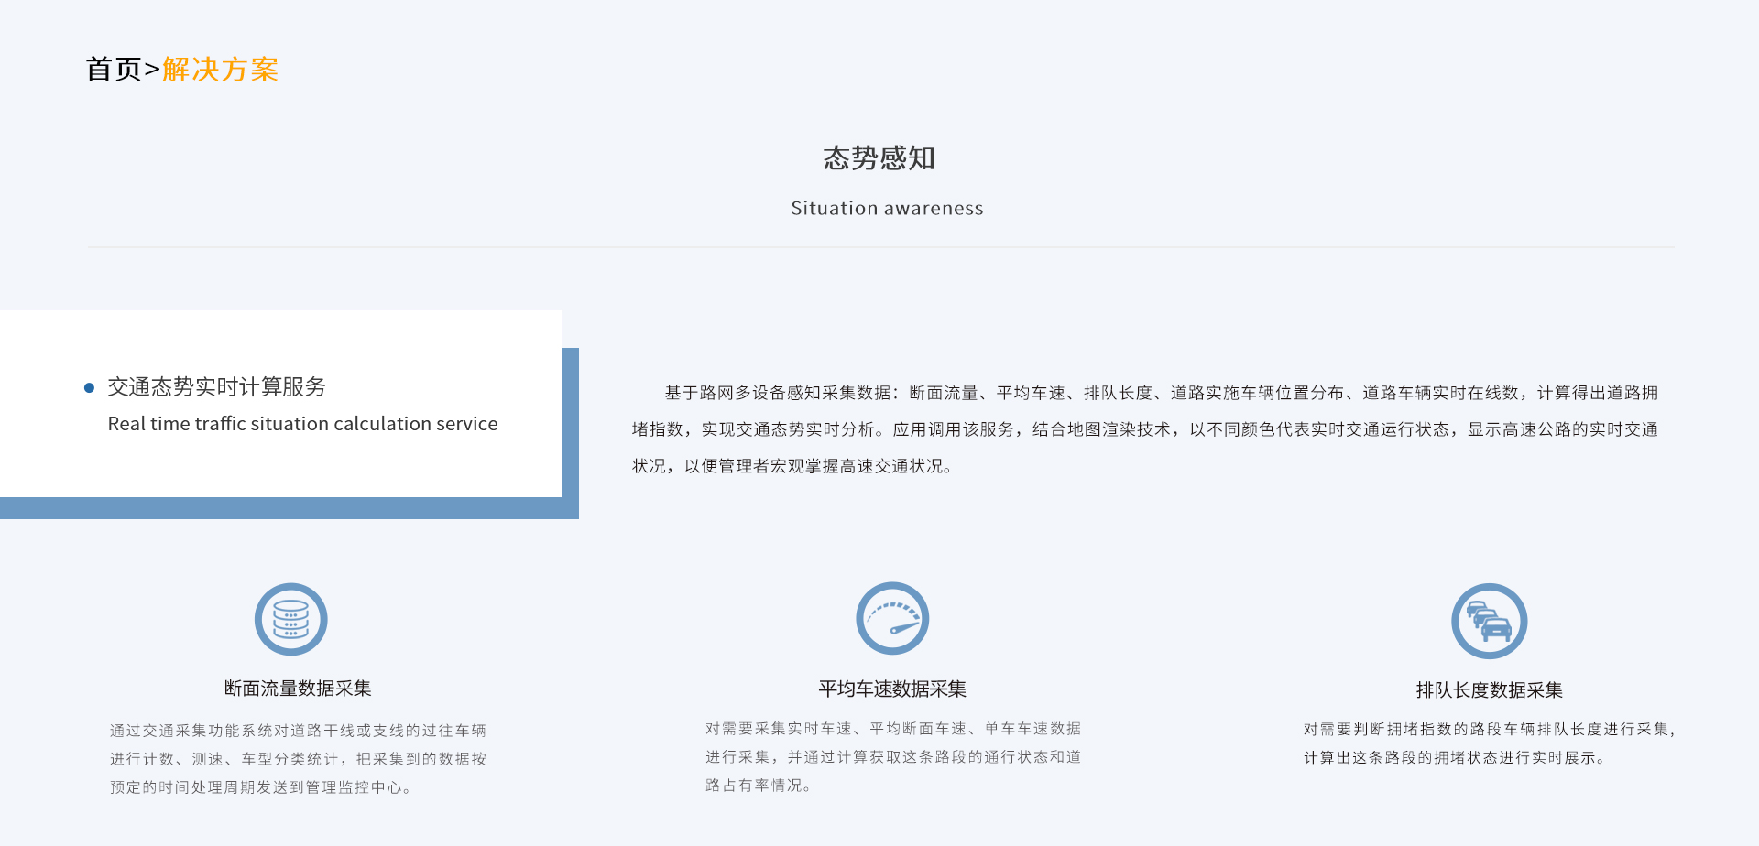Click the blue bullet before 交通态势实时计算服务
This screenshot has height=846, width=1759.
click(x=89, y=388)
